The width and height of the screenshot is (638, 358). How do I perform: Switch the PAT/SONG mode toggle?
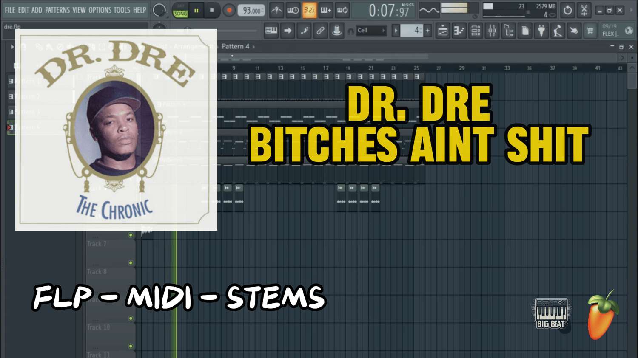pyautogui.click(x=180, y=10)
